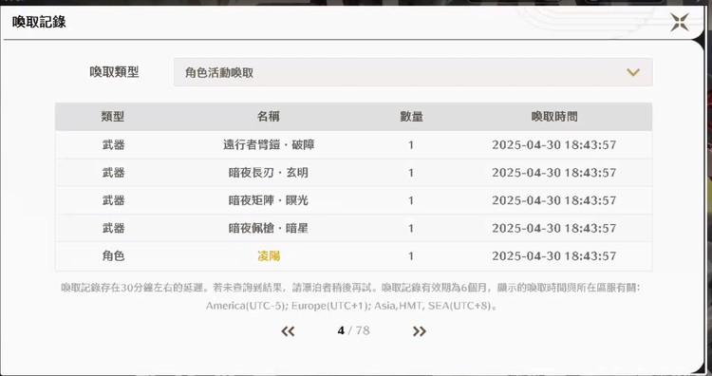Click the 喚取類型 label
The image size is (712, 376).
click(x=114, y=72)
